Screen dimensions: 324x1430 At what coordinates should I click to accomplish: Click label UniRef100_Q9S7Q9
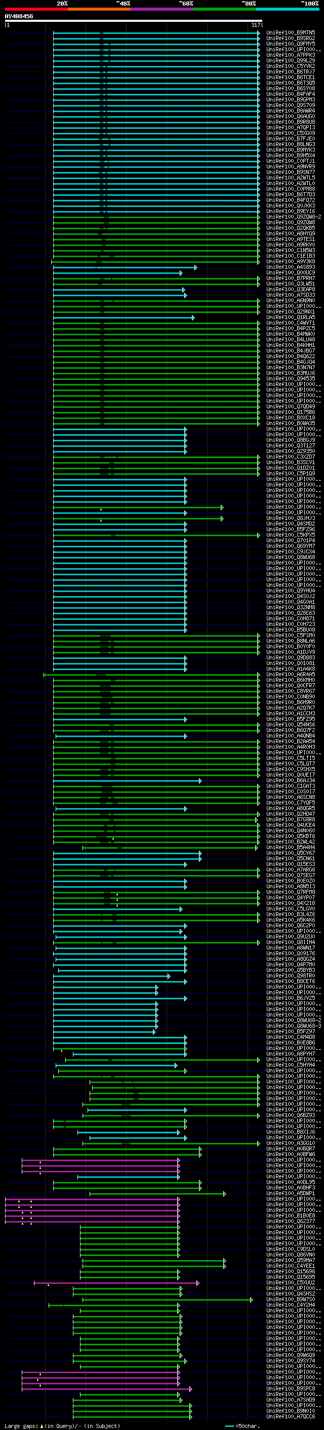(x=291, y=105)
